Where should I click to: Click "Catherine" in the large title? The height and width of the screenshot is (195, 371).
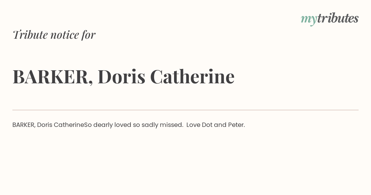coord(192,76)
